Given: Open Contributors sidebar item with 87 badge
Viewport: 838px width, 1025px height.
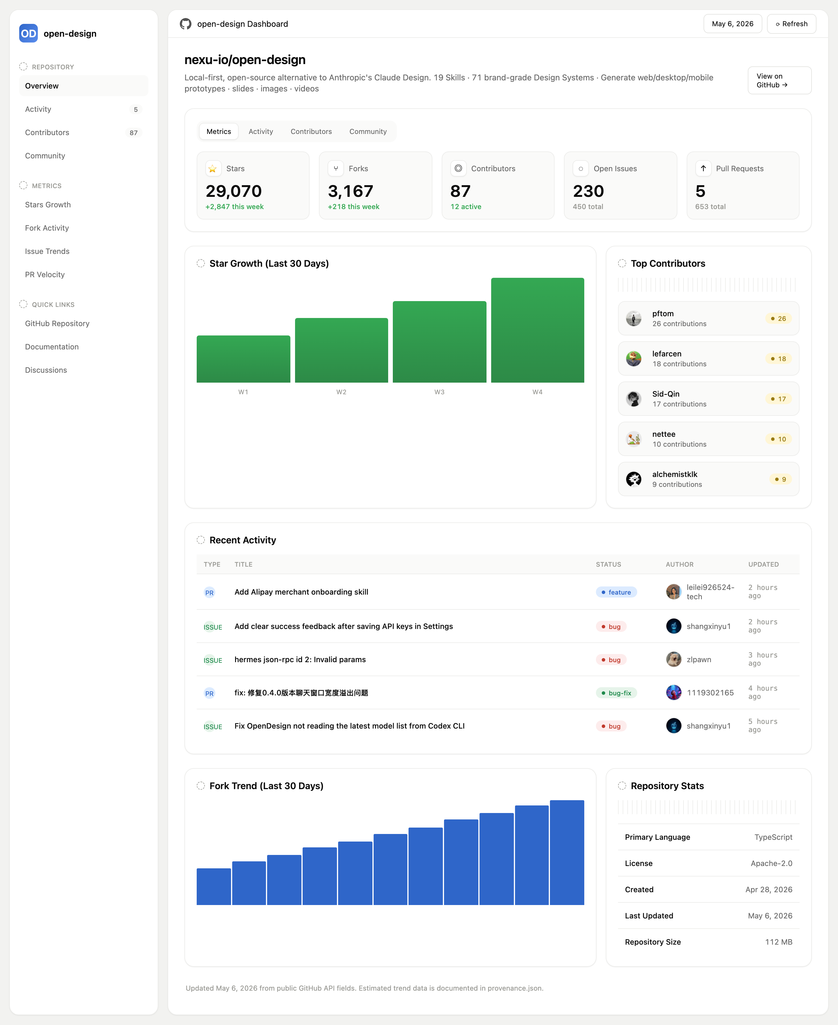Looking at the screenshot, I should click(84, 132).
